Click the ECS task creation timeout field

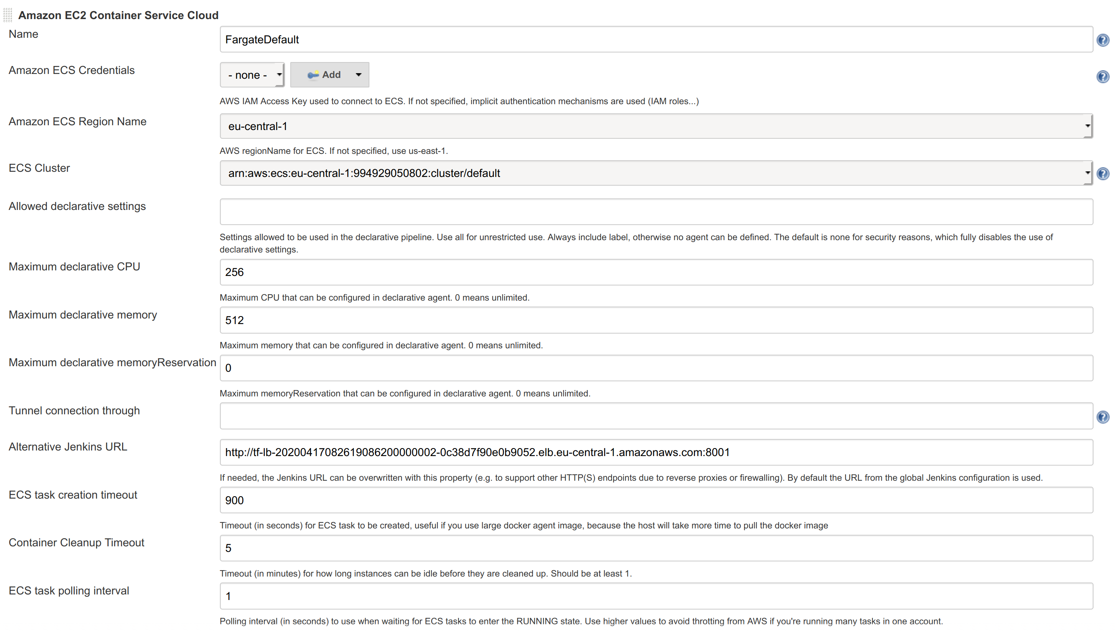(656, 501)
